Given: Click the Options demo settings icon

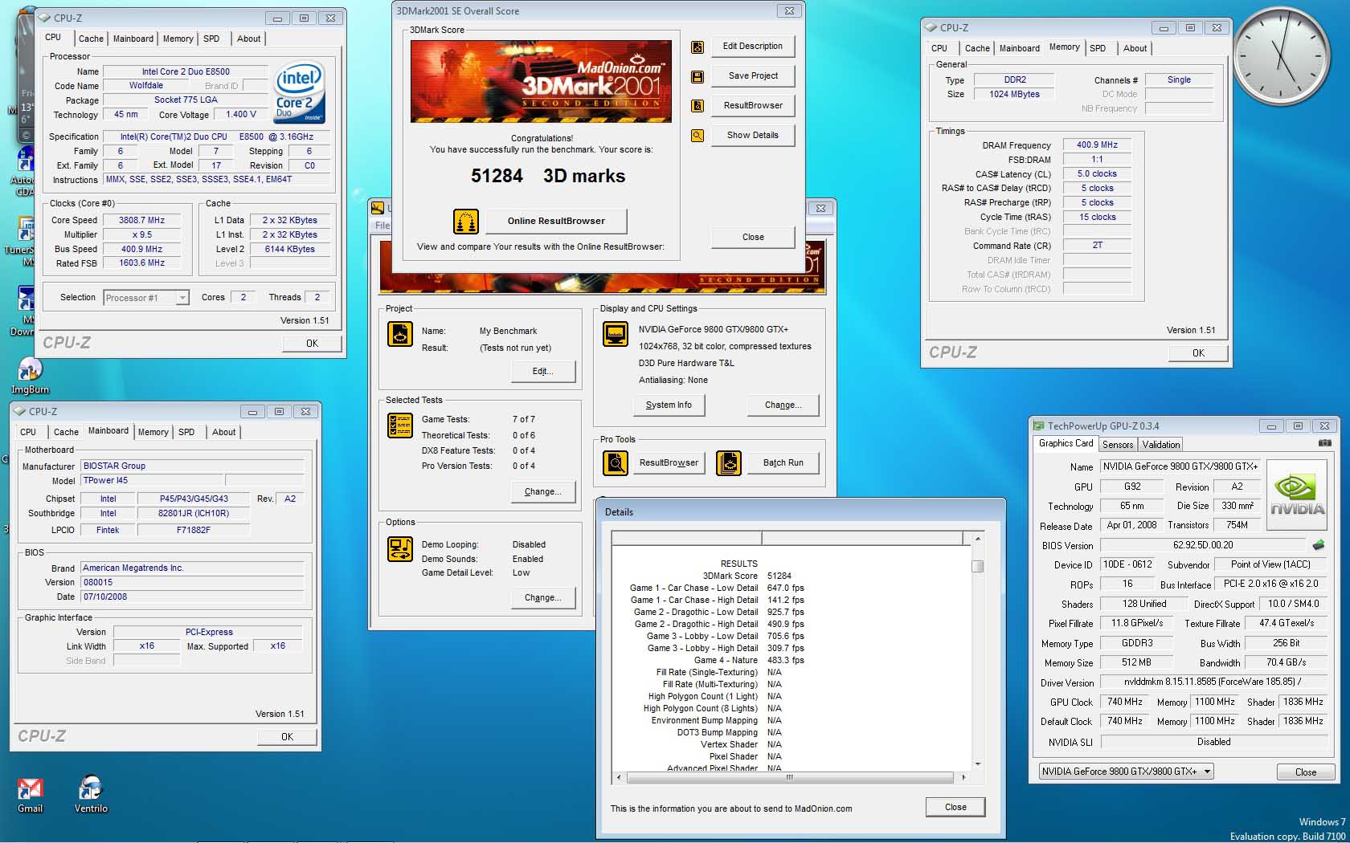Looking at the screenshot, I should pos(400,548).
